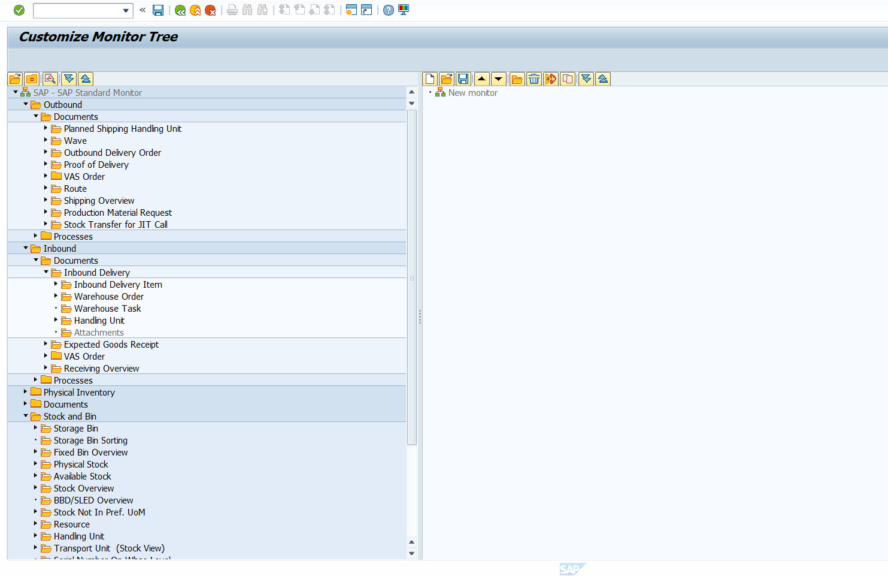Expand all nodes in the right panel toolbar
The image size is (888, 576).
coord(586,79)
